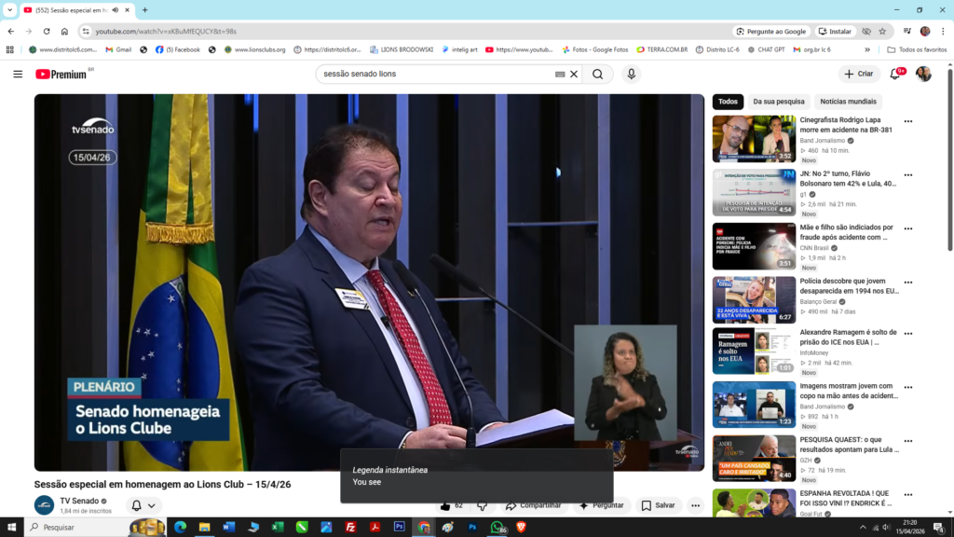
Task: Click the YouTube Premium logo
Action: 61,74
